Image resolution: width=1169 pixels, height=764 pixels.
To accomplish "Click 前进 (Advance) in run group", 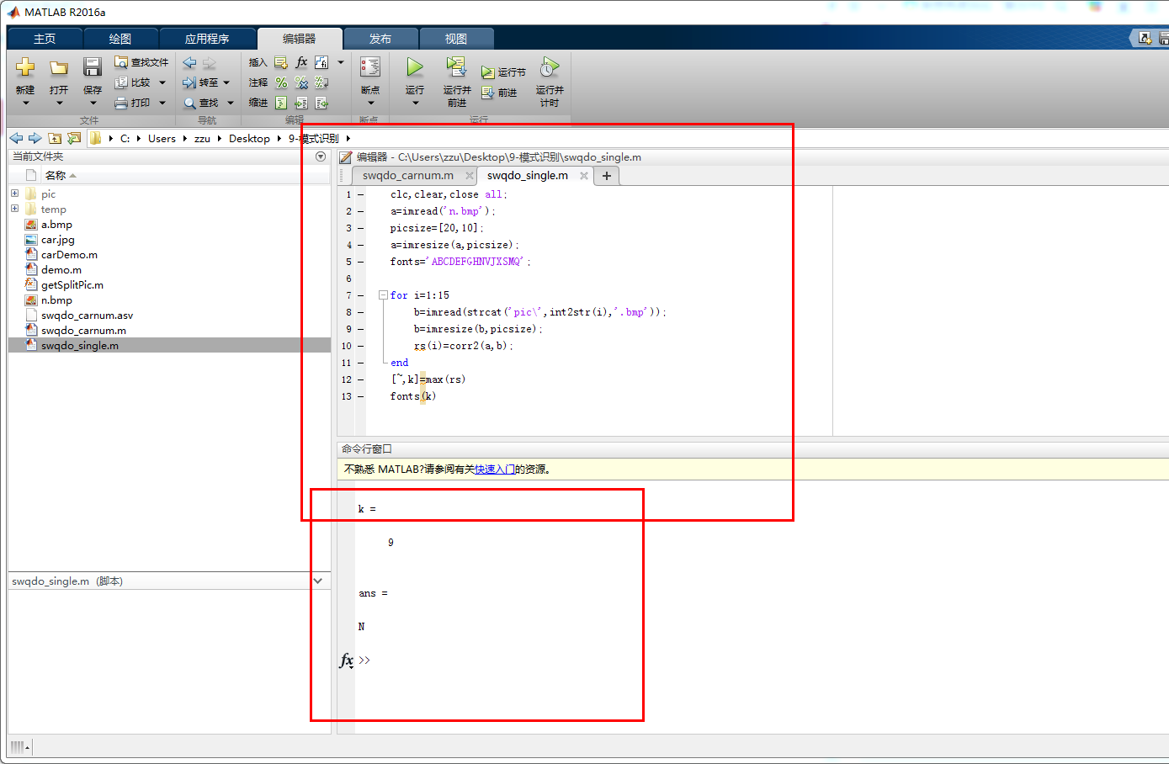I will (499, 93).
